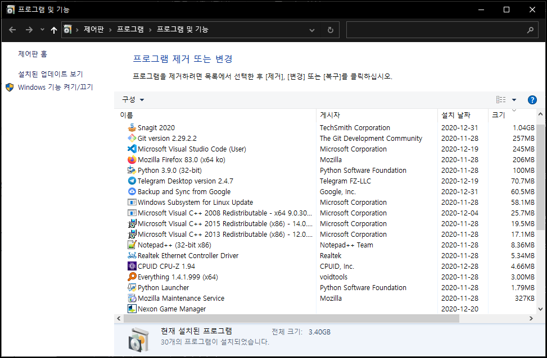The height and width of the screenshot is (358, 547).
Task: Open the view options dropdown arrow
Action: (x=514, y=100)
